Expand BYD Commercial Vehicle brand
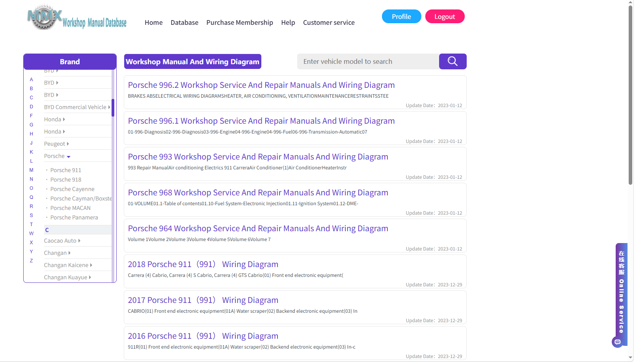This screenshot has width=635, height=362. (x=77, y=107)
